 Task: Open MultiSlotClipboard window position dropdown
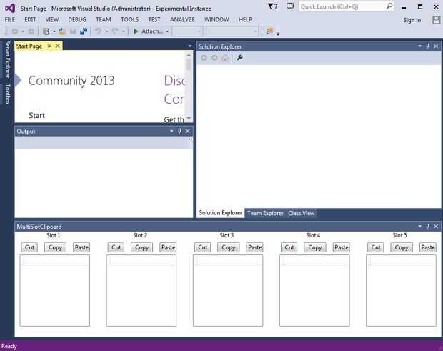tap(420, 226)
